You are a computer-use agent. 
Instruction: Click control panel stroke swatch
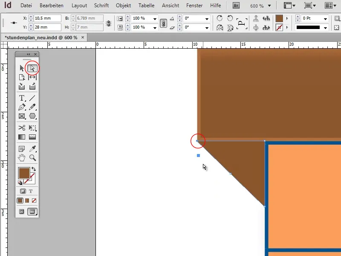(279, 28)
